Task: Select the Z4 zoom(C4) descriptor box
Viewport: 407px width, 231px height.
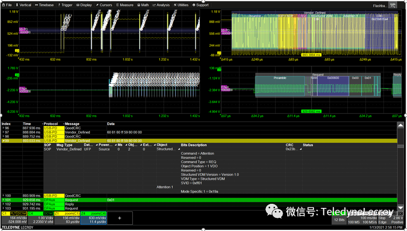Action: pos(94,217)
